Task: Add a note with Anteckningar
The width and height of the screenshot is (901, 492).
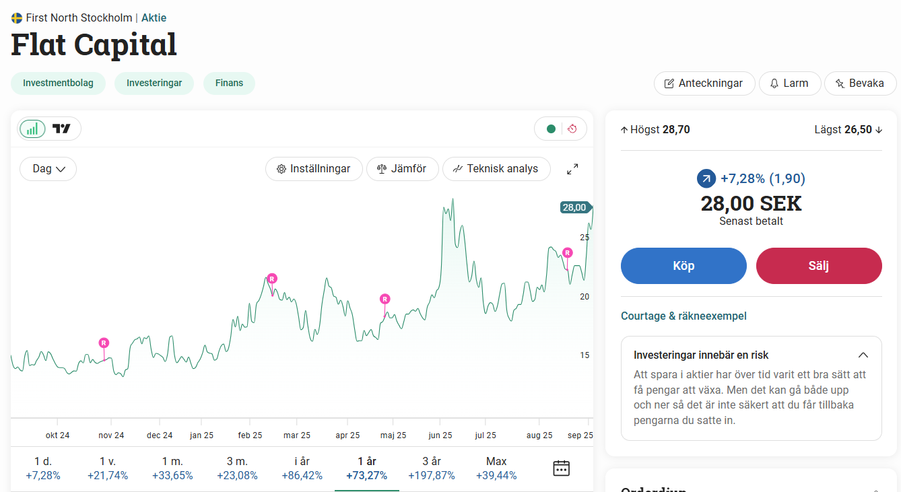Action: [704, 83]
